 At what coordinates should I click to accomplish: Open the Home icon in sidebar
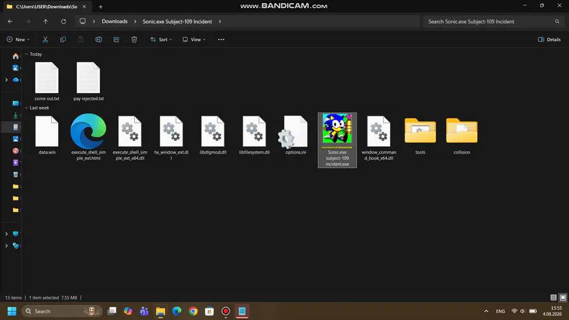15,56
